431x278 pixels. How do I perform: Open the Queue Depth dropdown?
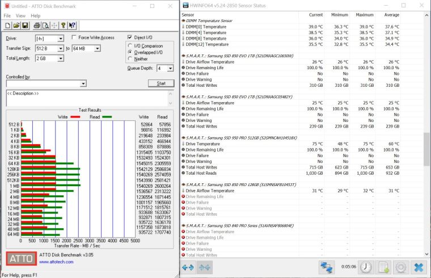[x=171, y=69]
